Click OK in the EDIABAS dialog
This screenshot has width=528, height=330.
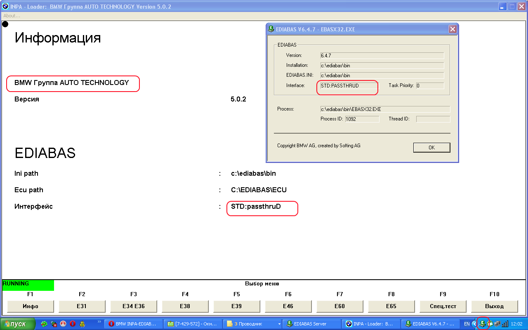(431, 147)
